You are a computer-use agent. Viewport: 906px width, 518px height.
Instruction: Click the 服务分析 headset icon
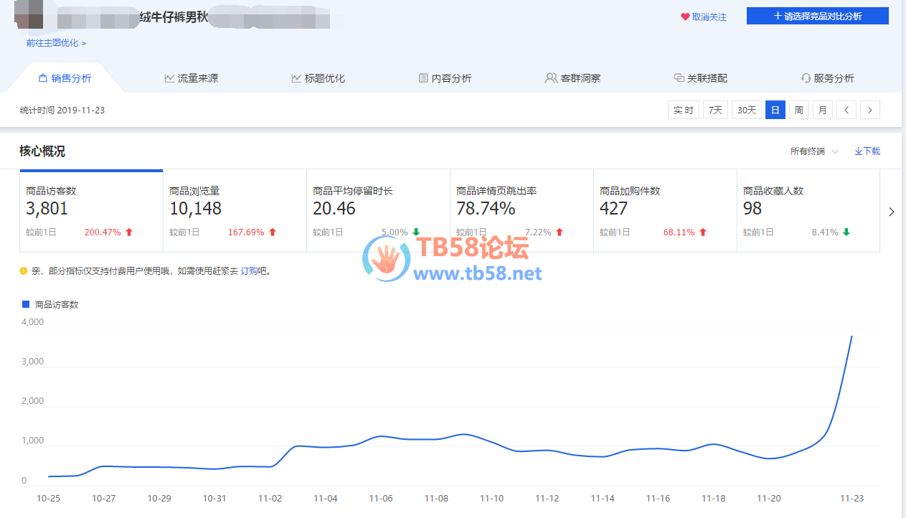(806, 78)
